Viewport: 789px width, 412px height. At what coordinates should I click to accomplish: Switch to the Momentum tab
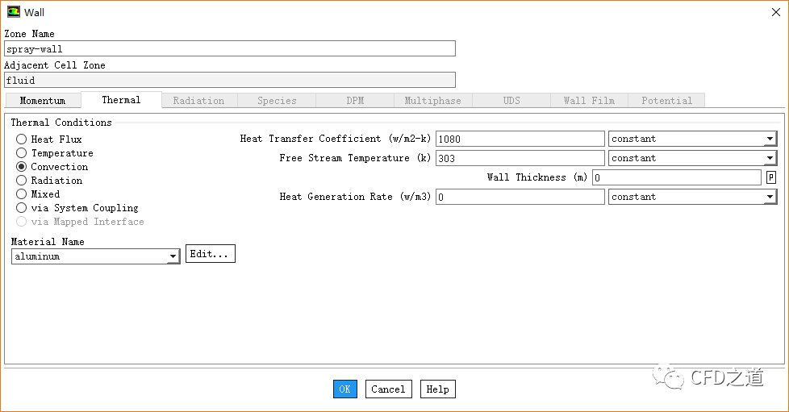(x=43, y=101)
